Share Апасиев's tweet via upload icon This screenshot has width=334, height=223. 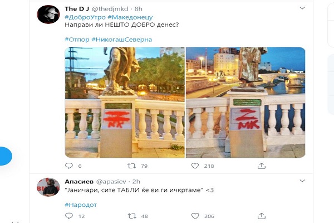coord(262,216)
